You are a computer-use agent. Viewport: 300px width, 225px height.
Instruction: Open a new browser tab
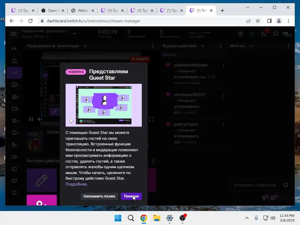(x=222, y=11)
